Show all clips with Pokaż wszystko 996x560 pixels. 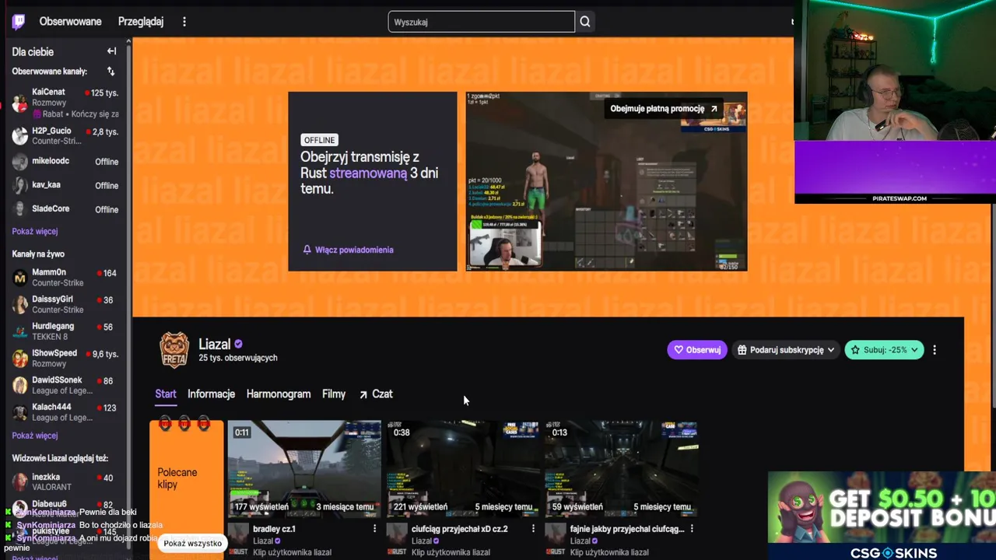[x=193, y=543]
